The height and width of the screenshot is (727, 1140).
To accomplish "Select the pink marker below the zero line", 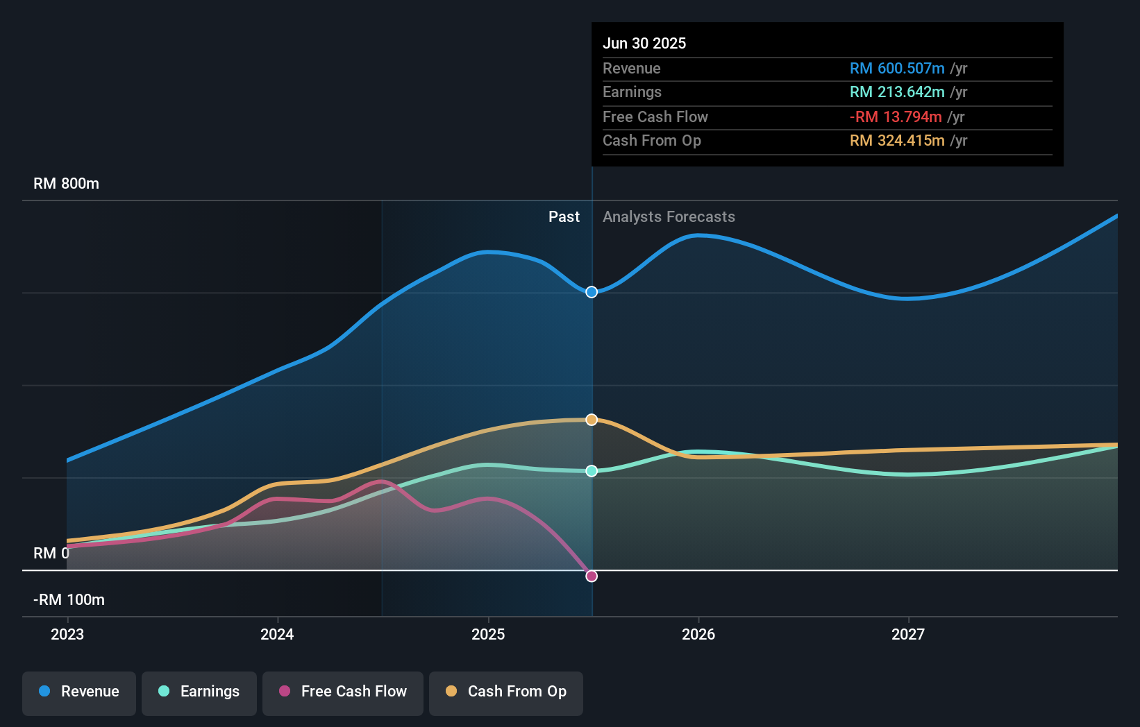I will click(591, 576).
